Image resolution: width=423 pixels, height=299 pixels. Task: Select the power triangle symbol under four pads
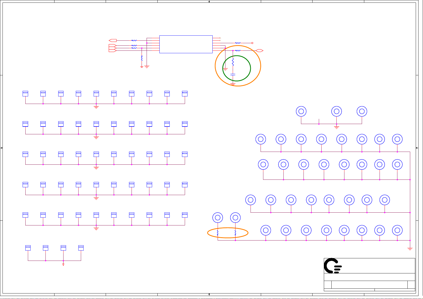pyautogui.click(x=63, y=265)
